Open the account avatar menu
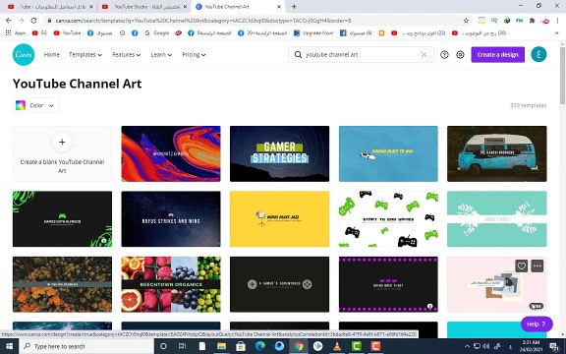 (538, 54)
